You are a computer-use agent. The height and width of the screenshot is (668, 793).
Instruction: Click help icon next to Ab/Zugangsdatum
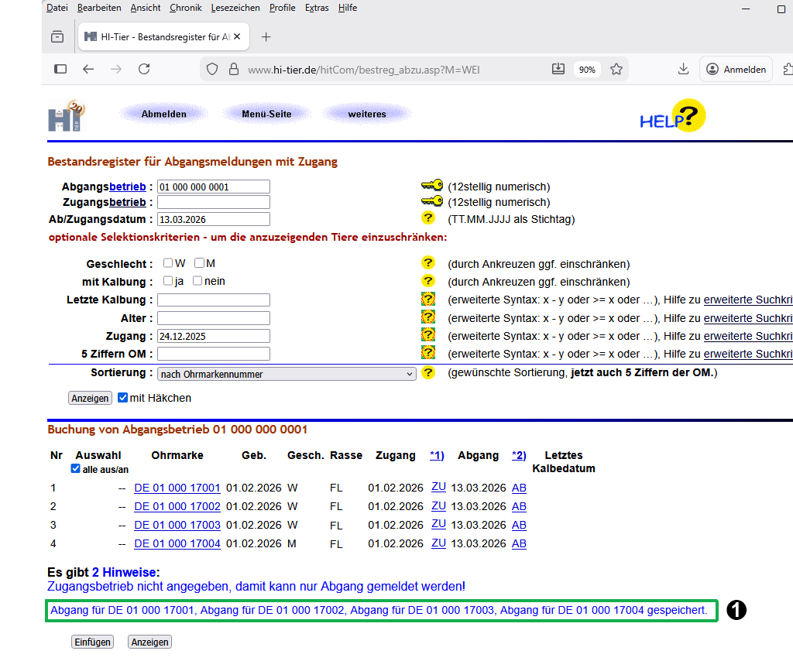[427, 218]
